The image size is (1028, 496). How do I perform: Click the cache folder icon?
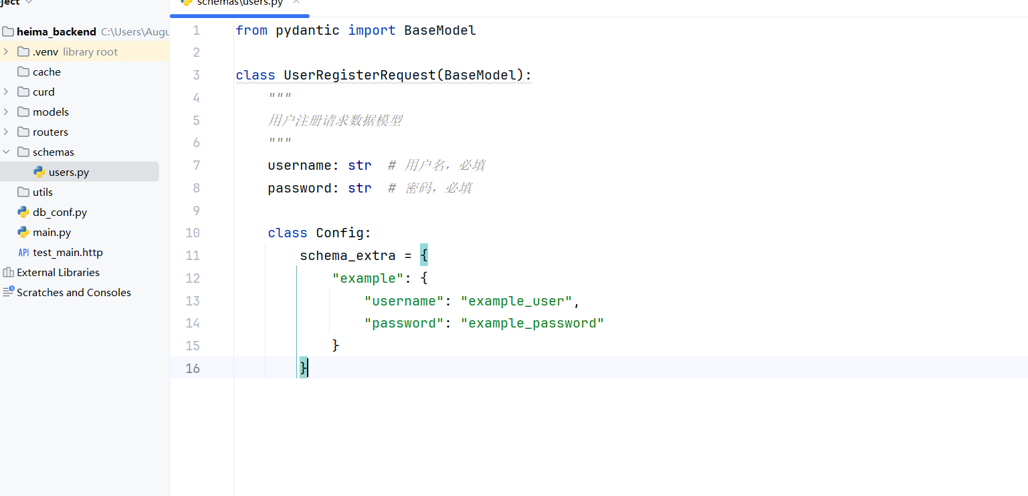pos(23,72)
